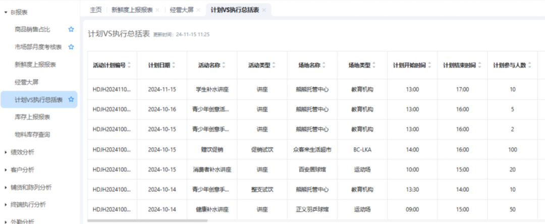Viewport: 545px width, 224px height.
Task: Sort by 计划开始时间 column arrows
Action: point(429,65)
